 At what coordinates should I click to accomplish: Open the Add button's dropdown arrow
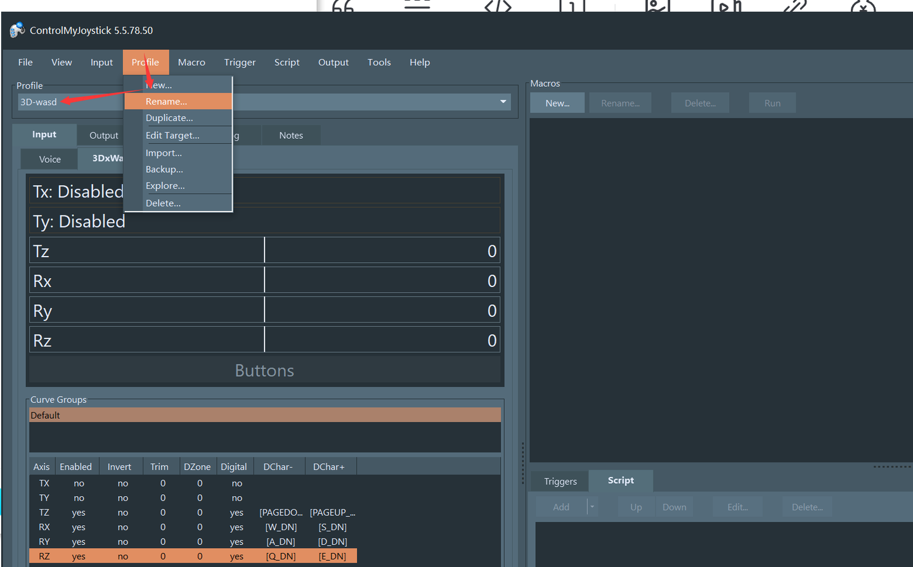tap(592, 507)
